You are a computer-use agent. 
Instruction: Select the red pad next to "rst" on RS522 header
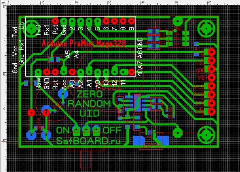click(212, 61)
